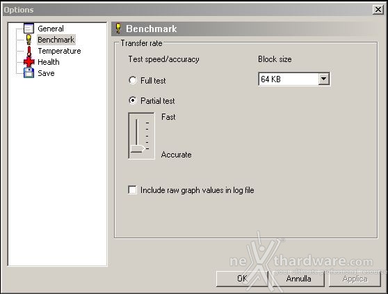Enable Include raw graph values in log file

[x=132, y=190]
